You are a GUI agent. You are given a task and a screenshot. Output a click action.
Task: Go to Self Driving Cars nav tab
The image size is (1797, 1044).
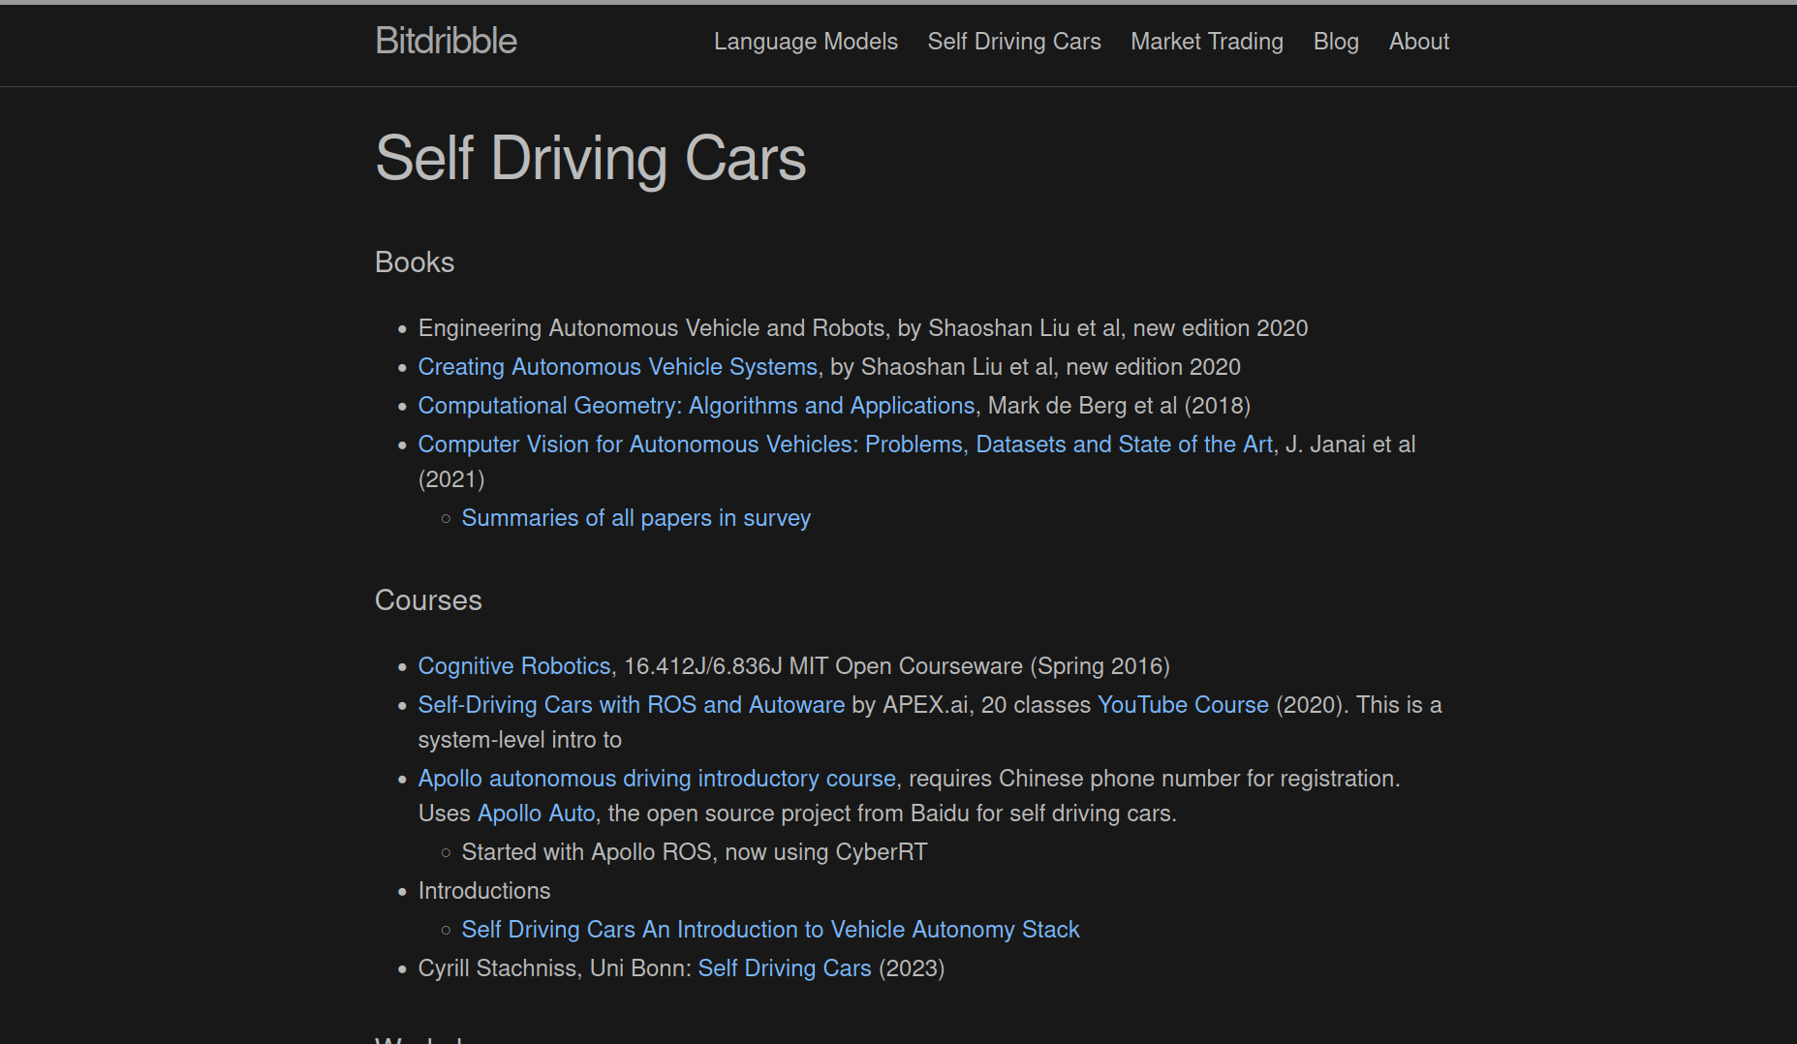click(1013, 42)
